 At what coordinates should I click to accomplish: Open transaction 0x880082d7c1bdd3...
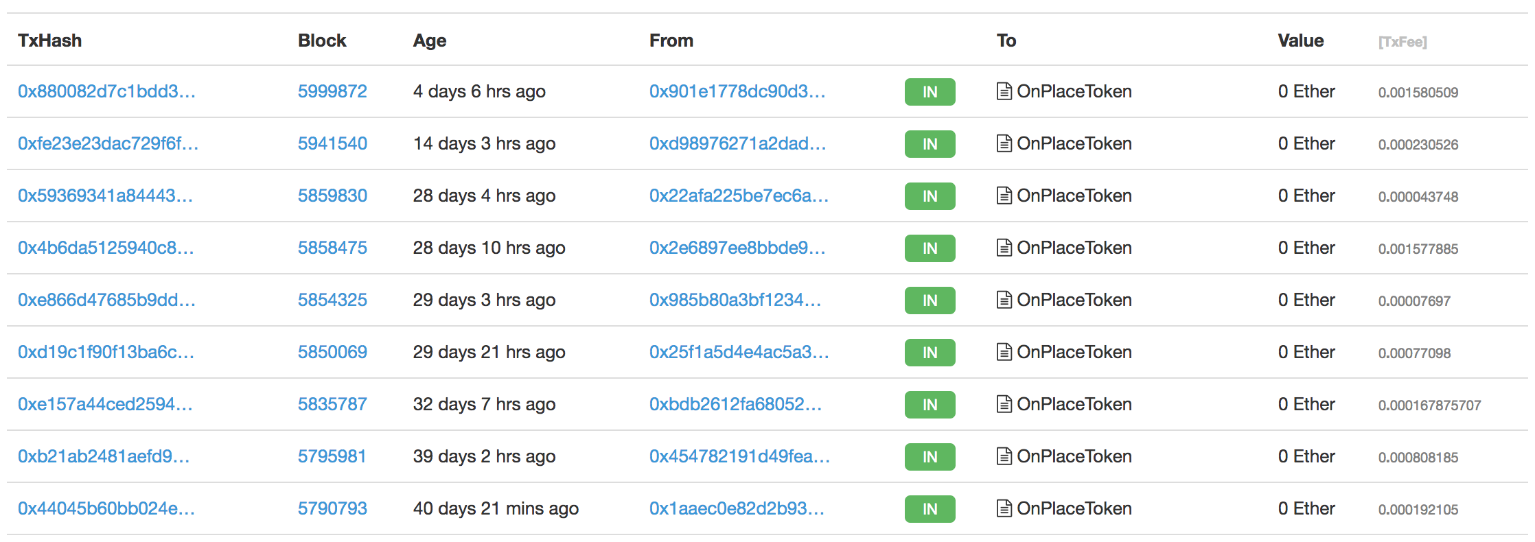point(107,91)
